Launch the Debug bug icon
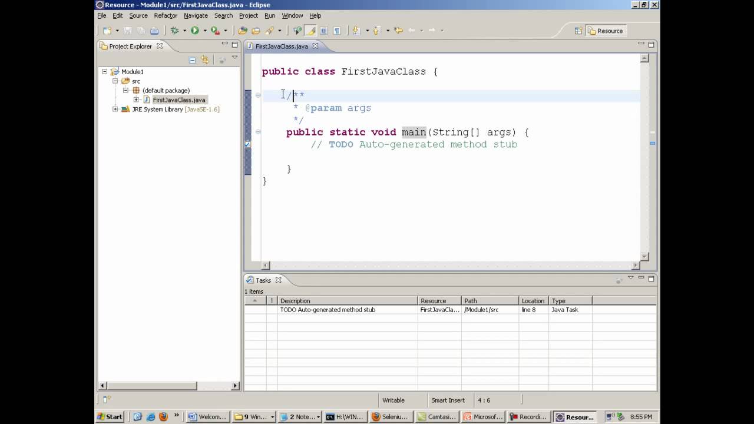Image resolution: width=754 pixels, height=424 pixels. 174,31
